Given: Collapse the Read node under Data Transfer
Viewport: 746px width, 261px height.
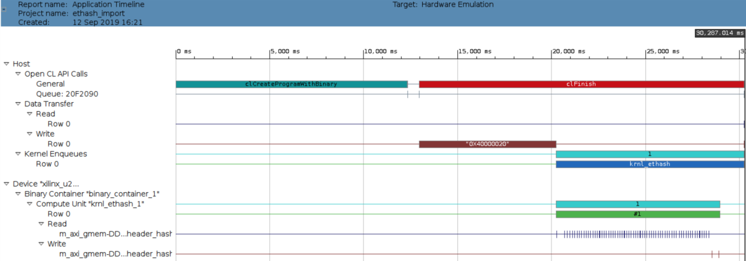Looking at the screenshot, I should pyautogui.click(x=30, y=114).
